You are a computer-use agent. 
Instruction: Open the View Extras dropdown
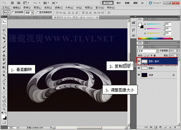coord(26,3)
